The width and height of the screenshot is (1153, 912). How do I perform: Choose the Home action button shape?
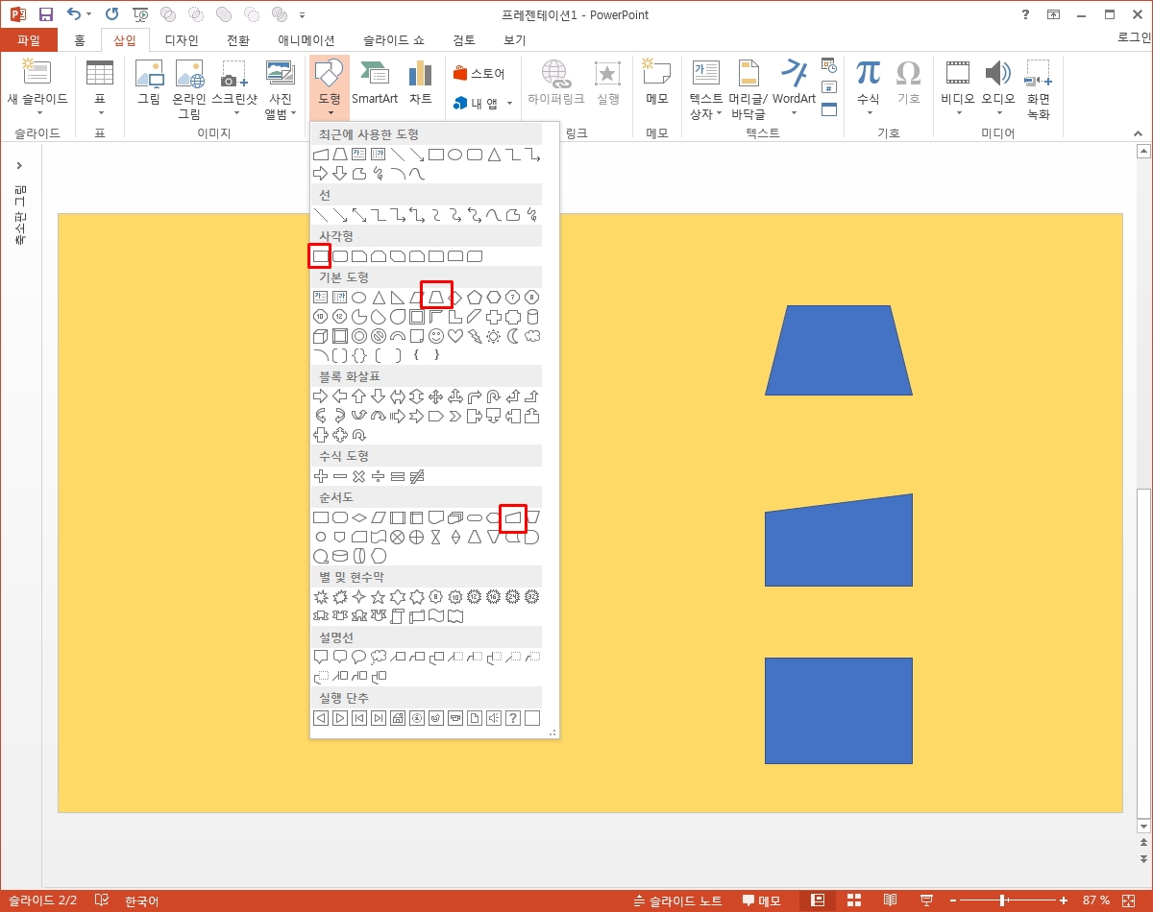[397, 718]
